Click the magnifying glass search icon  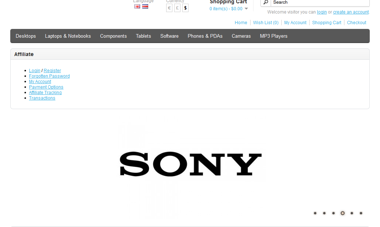[x=266, y=2]
